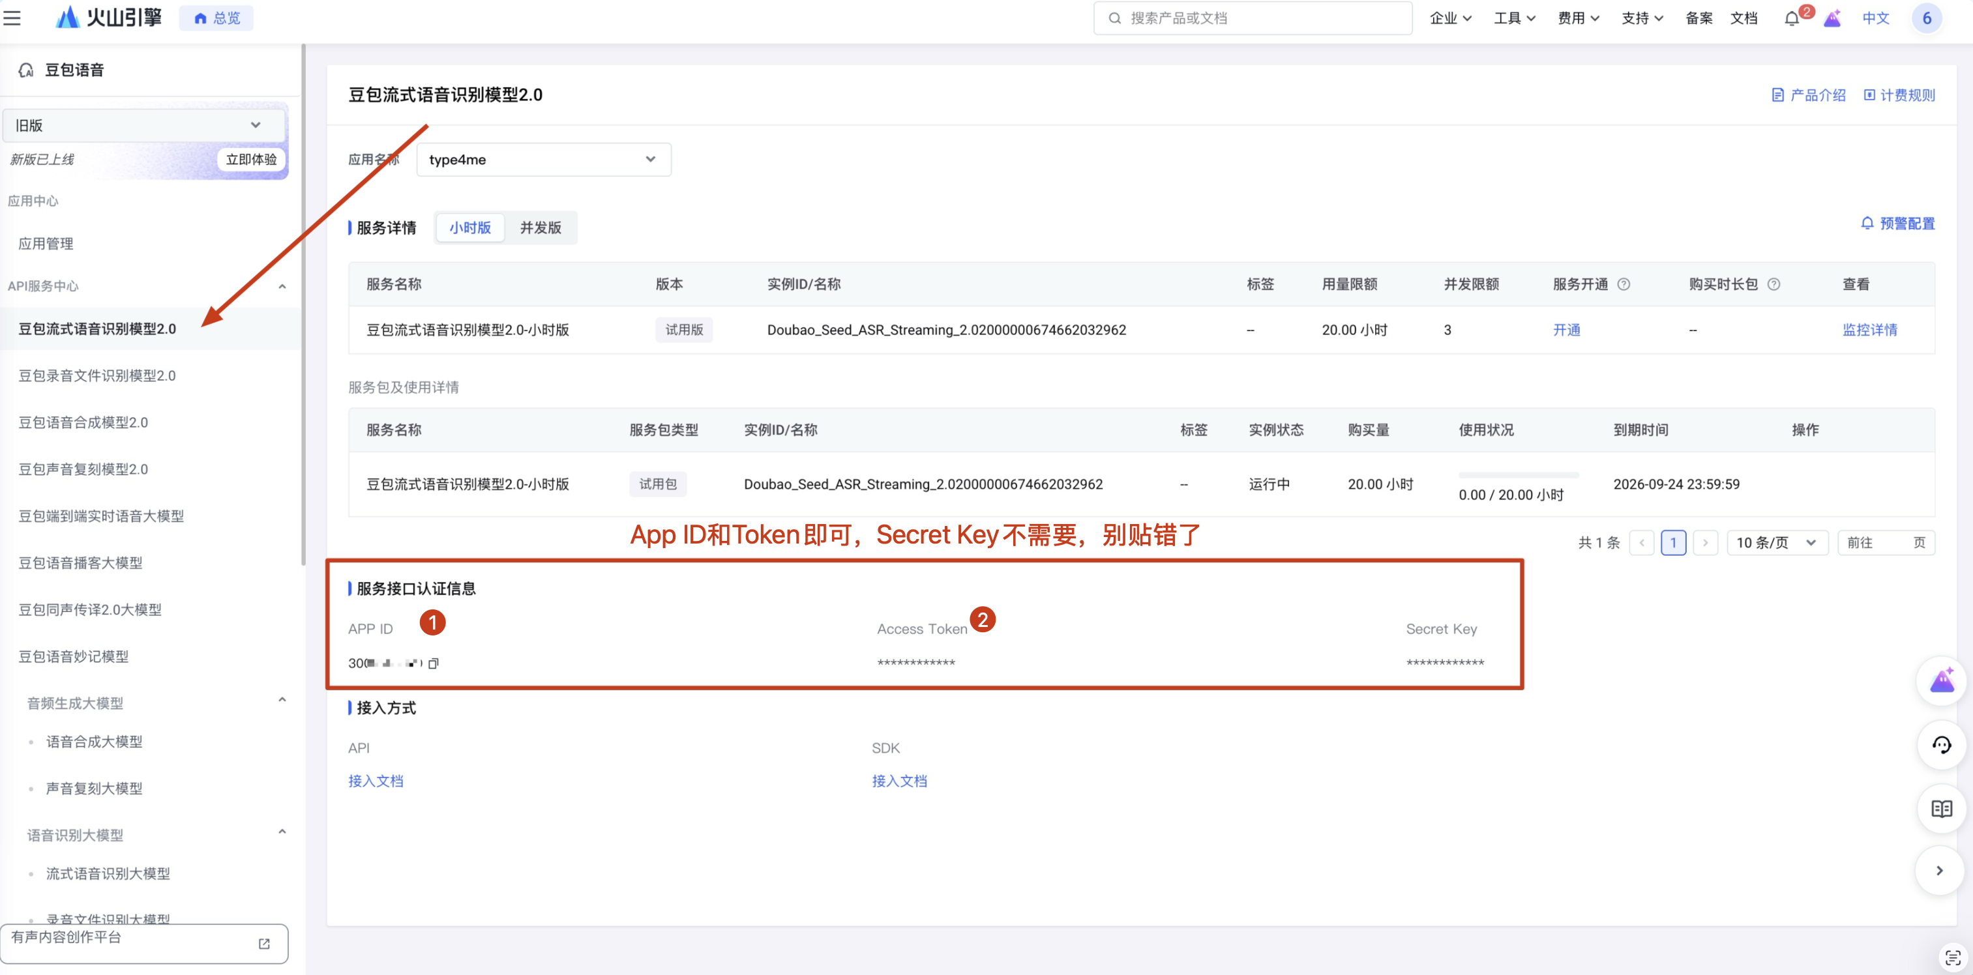Collapse the 音频生成大模型 group
Screen dimensions: 1973x975
tap(282, 699)
